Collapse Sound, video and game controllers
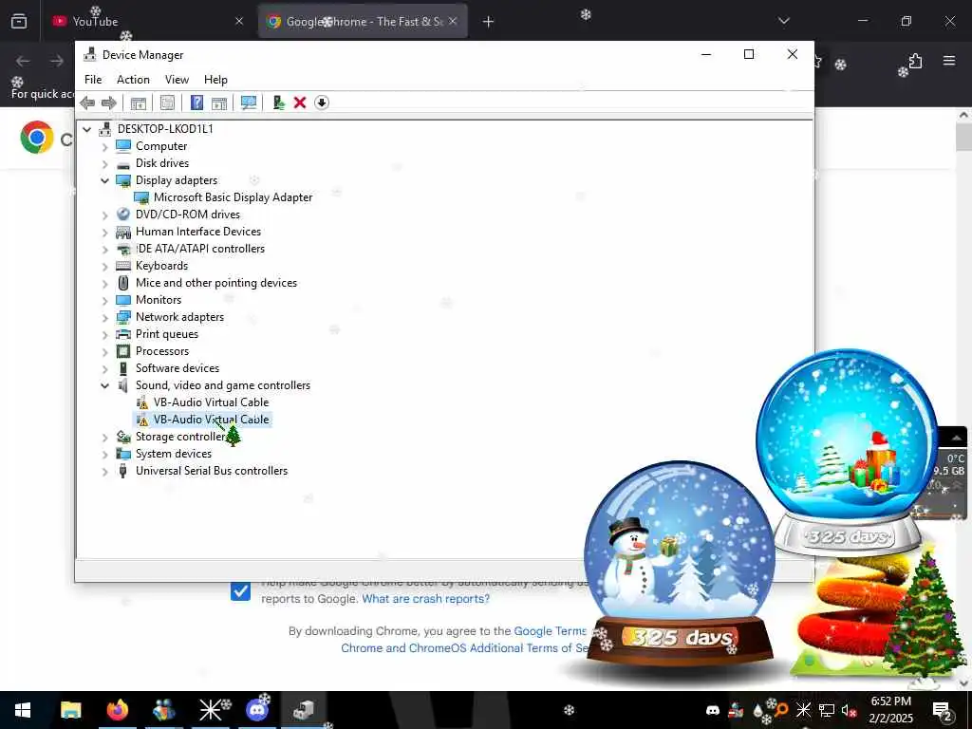Screen dimensions: 972x729 [x=104, y=386]
